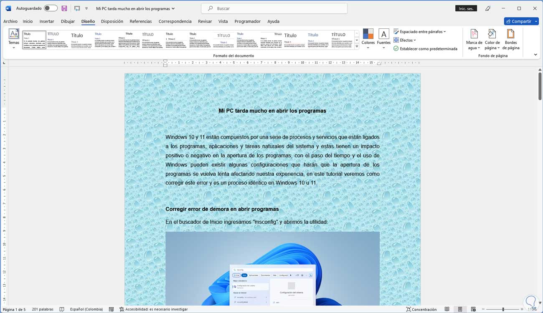This screenshot has width=543, height=313.
Task: Toggle the Autoguardado switch
Action: pos(51,8)
